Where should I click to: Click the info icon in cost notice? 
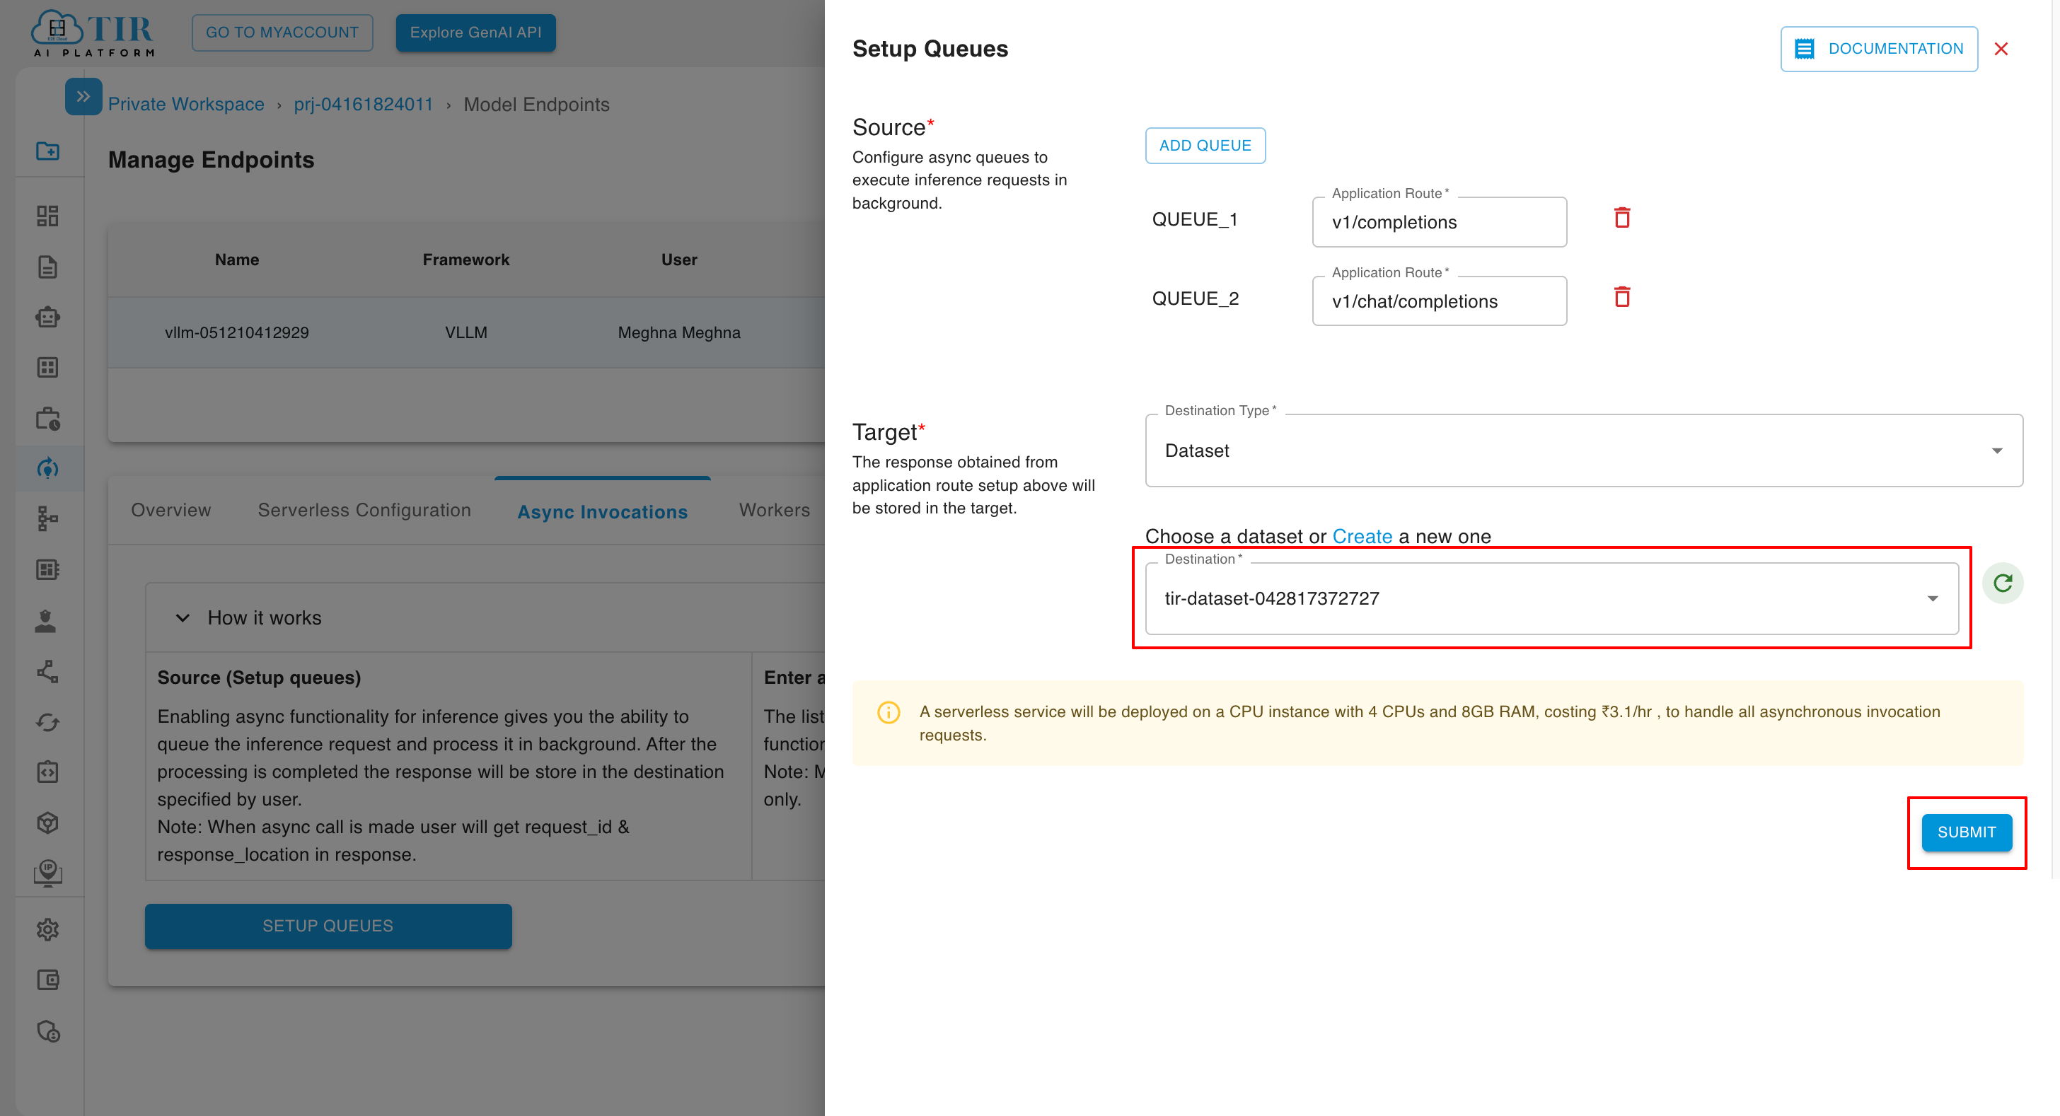pyautogui.click(x=889, y=712)
